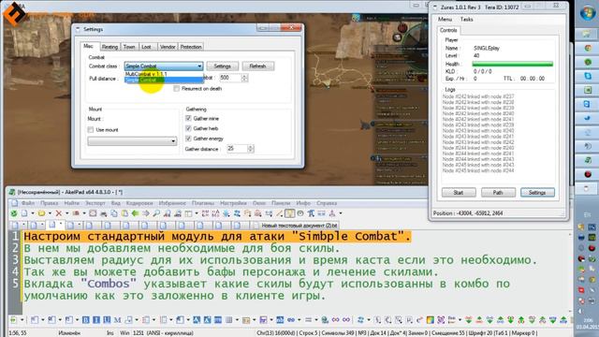
Task: Click the Windows Start orb
Action: coord(587,13)
